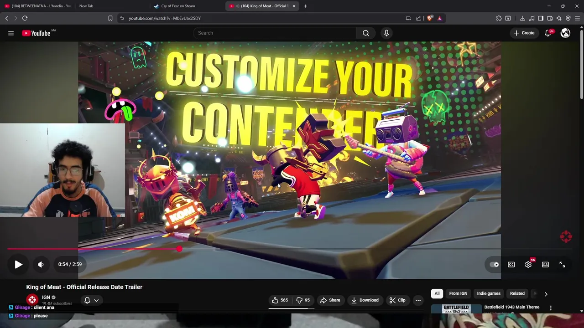Play the paused video
The image size is (584, 328).
pos(18,264)
